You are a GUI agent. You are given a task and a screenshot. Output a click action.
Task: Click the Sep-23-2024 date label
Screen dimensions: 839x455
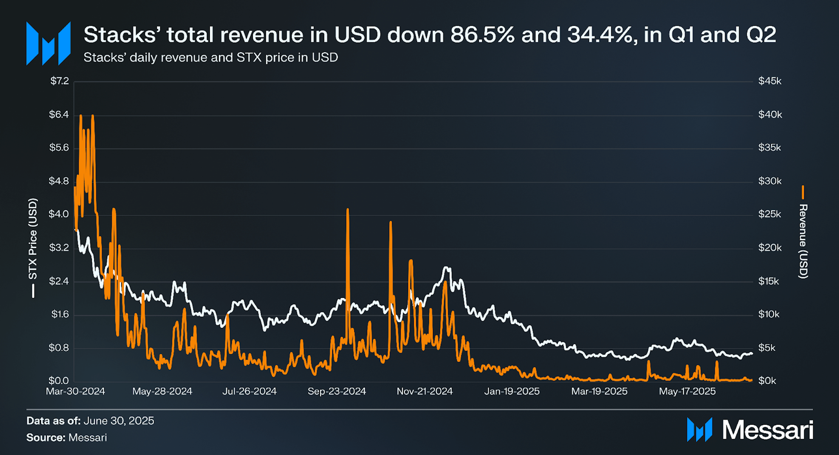coord(337,391)
